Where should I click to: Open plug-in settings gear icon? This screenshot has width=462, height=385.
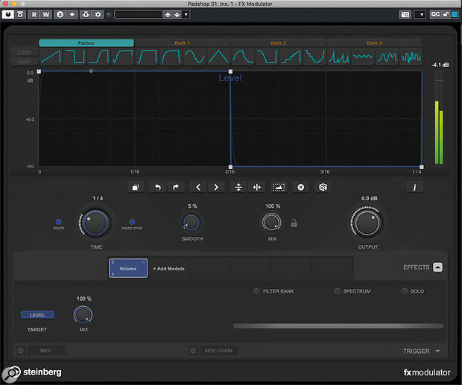tap(98, 14)
